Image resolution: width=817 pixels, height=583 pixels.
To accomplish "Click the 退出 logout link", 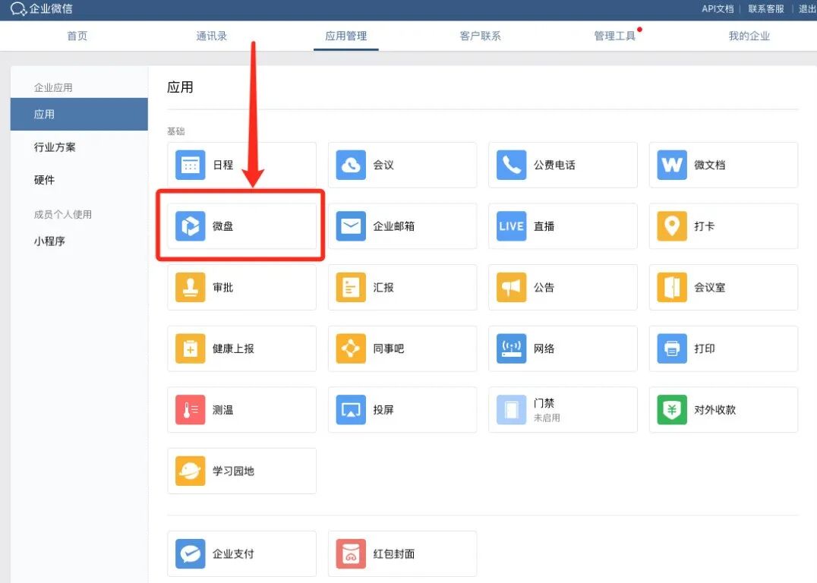I will click(x=807, y=9).
